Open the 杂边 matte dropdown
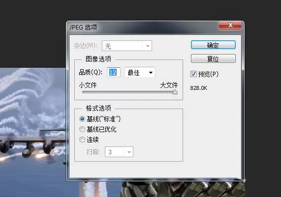Screen dimensions: 281x197 tap(127, 46)
